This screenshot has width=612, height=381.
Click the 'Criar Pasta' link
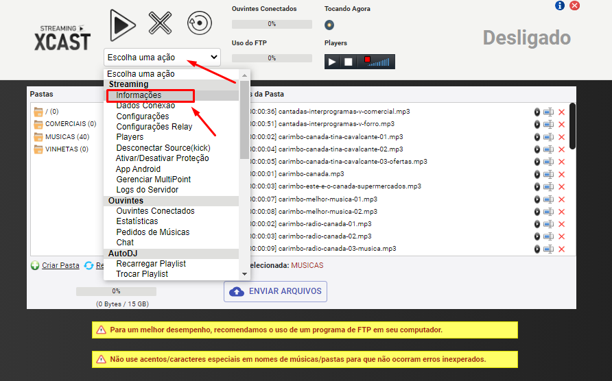[x=60, y=265]
